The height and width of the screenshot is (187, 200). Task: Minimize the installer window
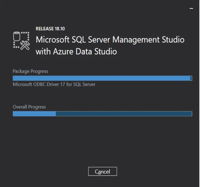[191, 9]
